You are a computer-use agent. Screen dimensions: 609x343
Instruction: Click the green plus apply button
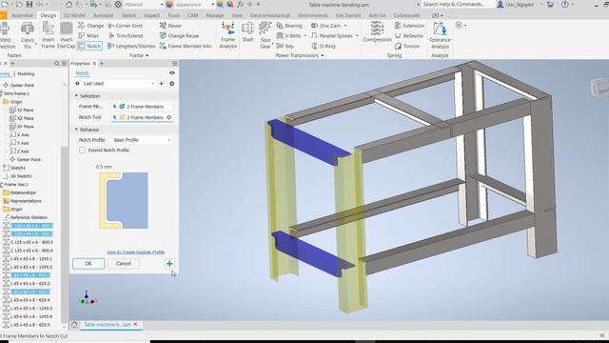coord(169,264)
